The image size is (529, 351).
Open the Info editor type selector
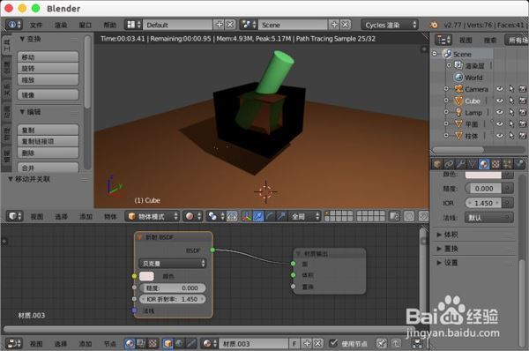point(14,25)
